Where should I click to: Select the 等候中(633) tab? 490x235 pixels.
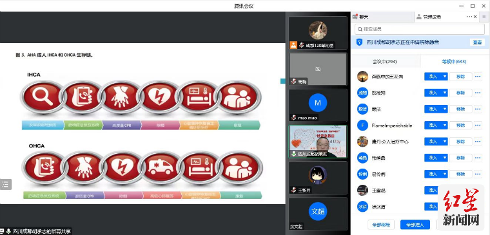coord(454,61)
